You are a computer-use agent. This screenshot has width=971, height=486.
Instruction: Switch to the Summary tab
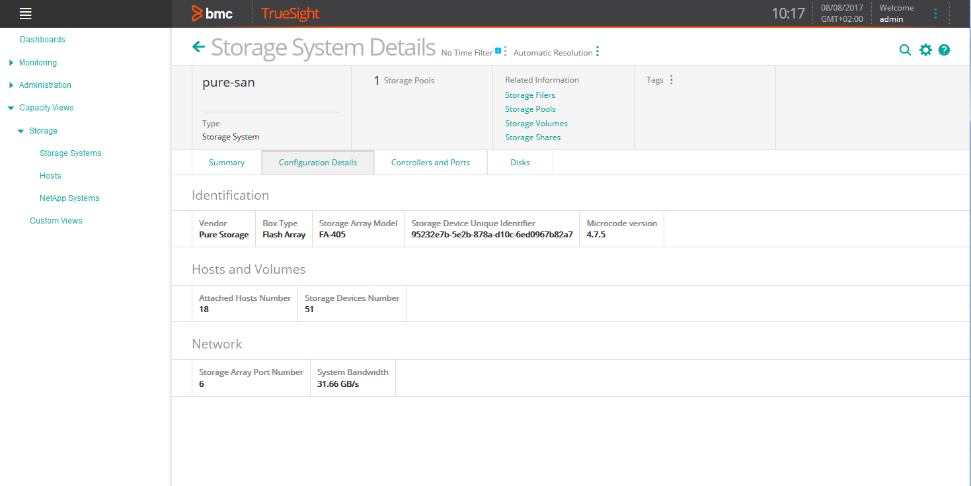[227, 163]
